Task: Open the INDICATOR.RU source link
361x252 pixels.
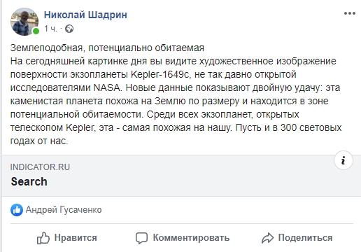Action: tap(40, 167)
